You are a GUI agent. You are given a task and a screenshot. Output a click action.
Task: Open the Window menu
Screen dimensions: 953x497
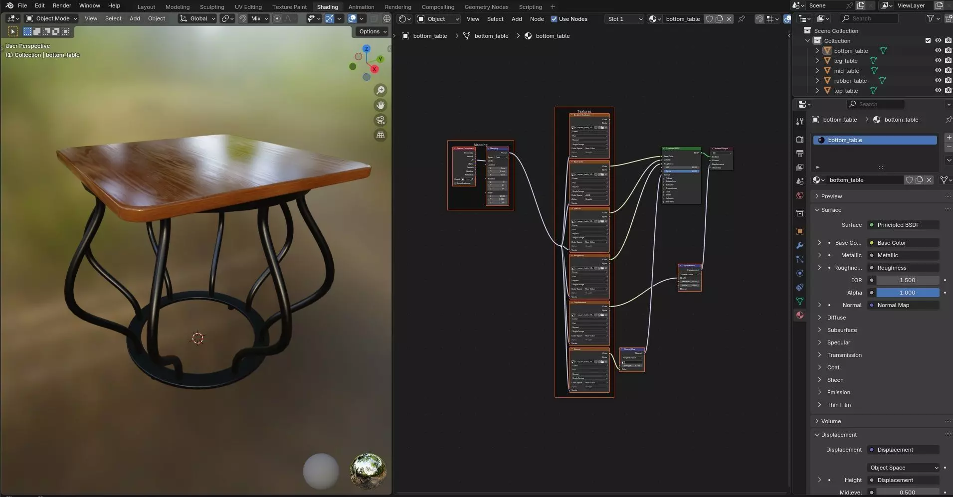(89, 5)
